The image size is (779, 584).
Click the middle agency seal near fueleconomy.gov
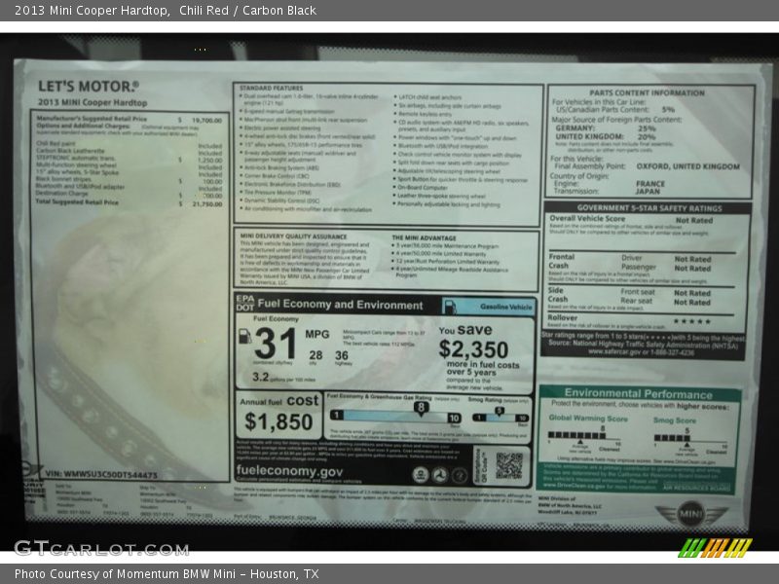pos(439,476)
